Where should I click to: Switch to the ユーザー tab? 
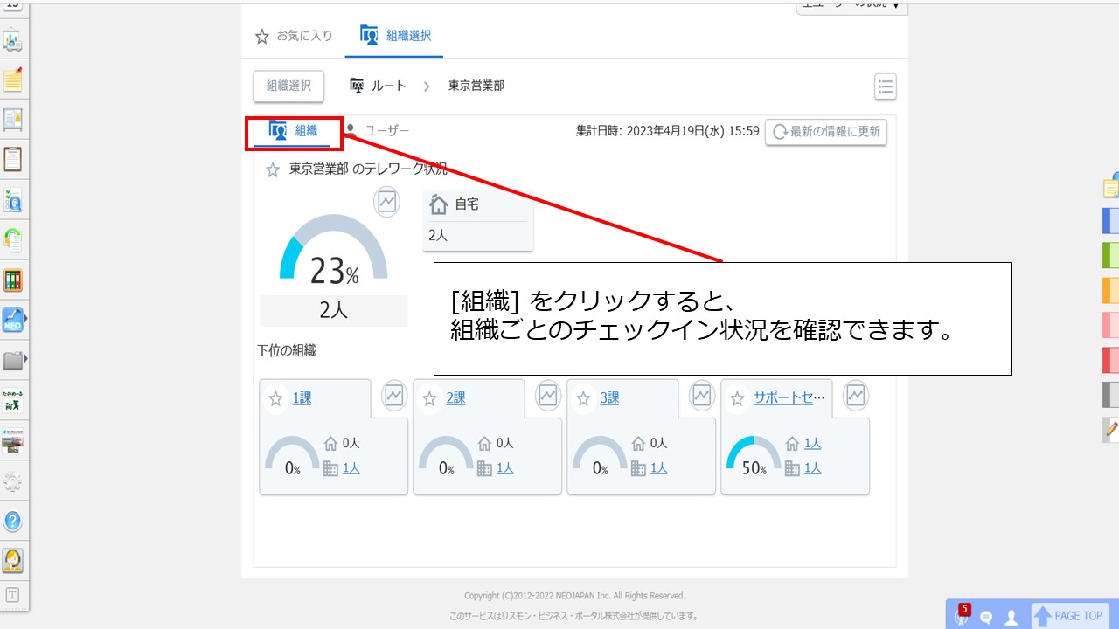tap(377, 131)
